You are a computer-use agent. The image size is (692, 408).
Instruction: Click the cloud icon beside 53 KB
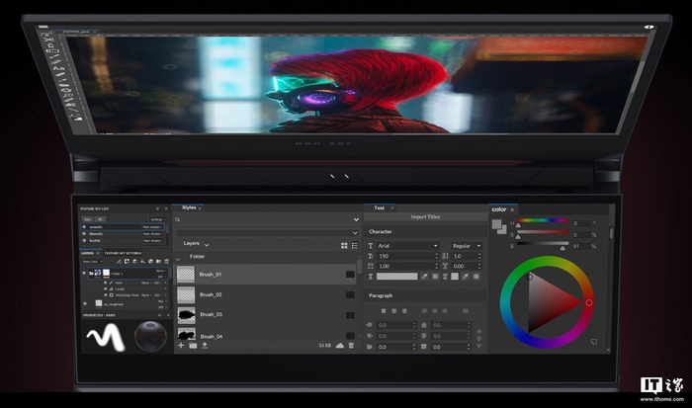pyautogui.click(x=339, y=346)
